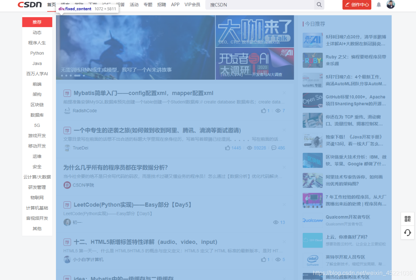Open article 为什么几乎所有的程序员都在学数据分析
416x280 pixels.
[115, 167]
